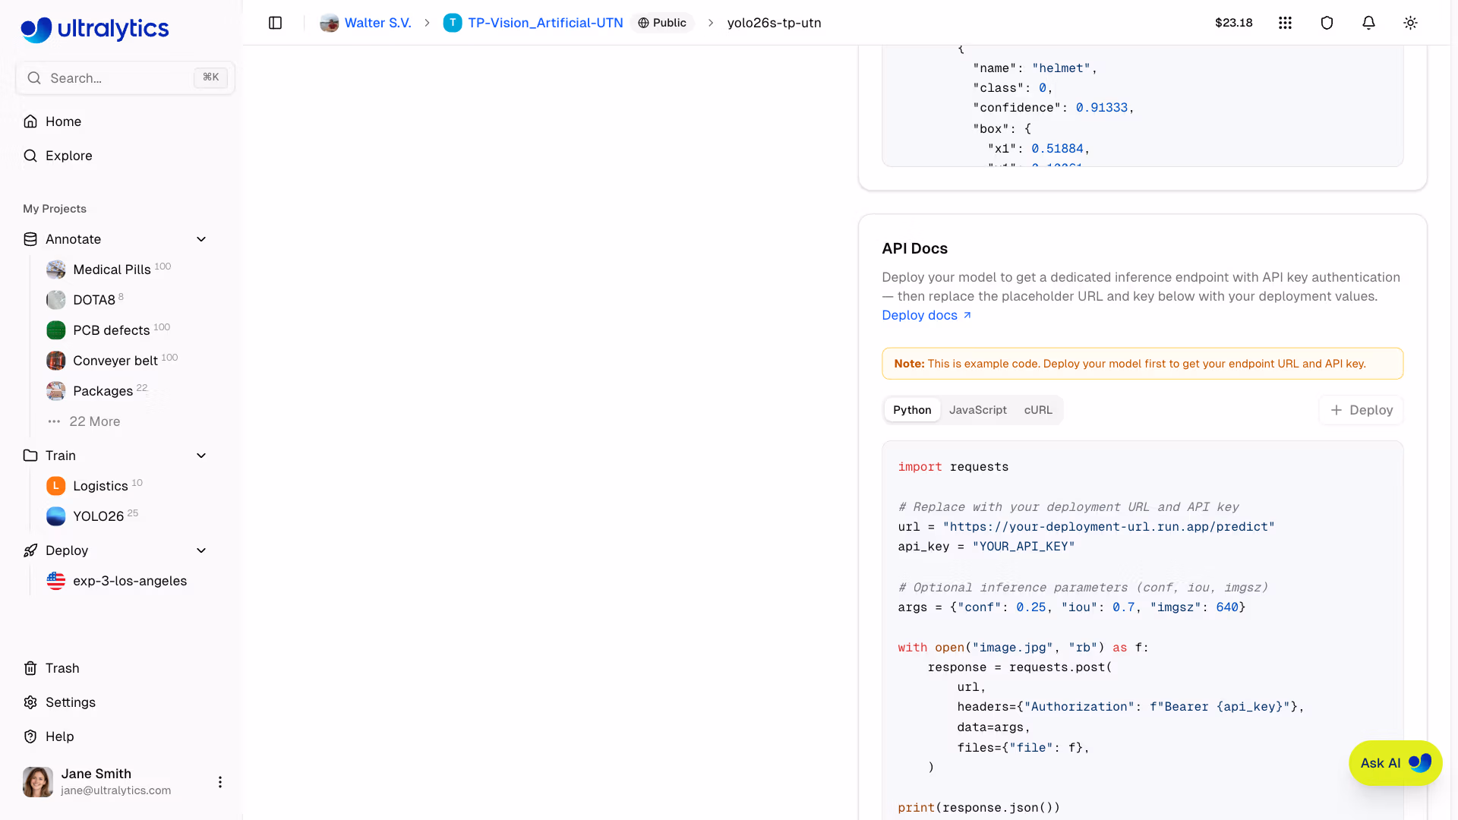Open TP-Vision_Artificial-UTN breadcrumb link
The width and height of the screenshot is (1458, 820).
point(545,23)
